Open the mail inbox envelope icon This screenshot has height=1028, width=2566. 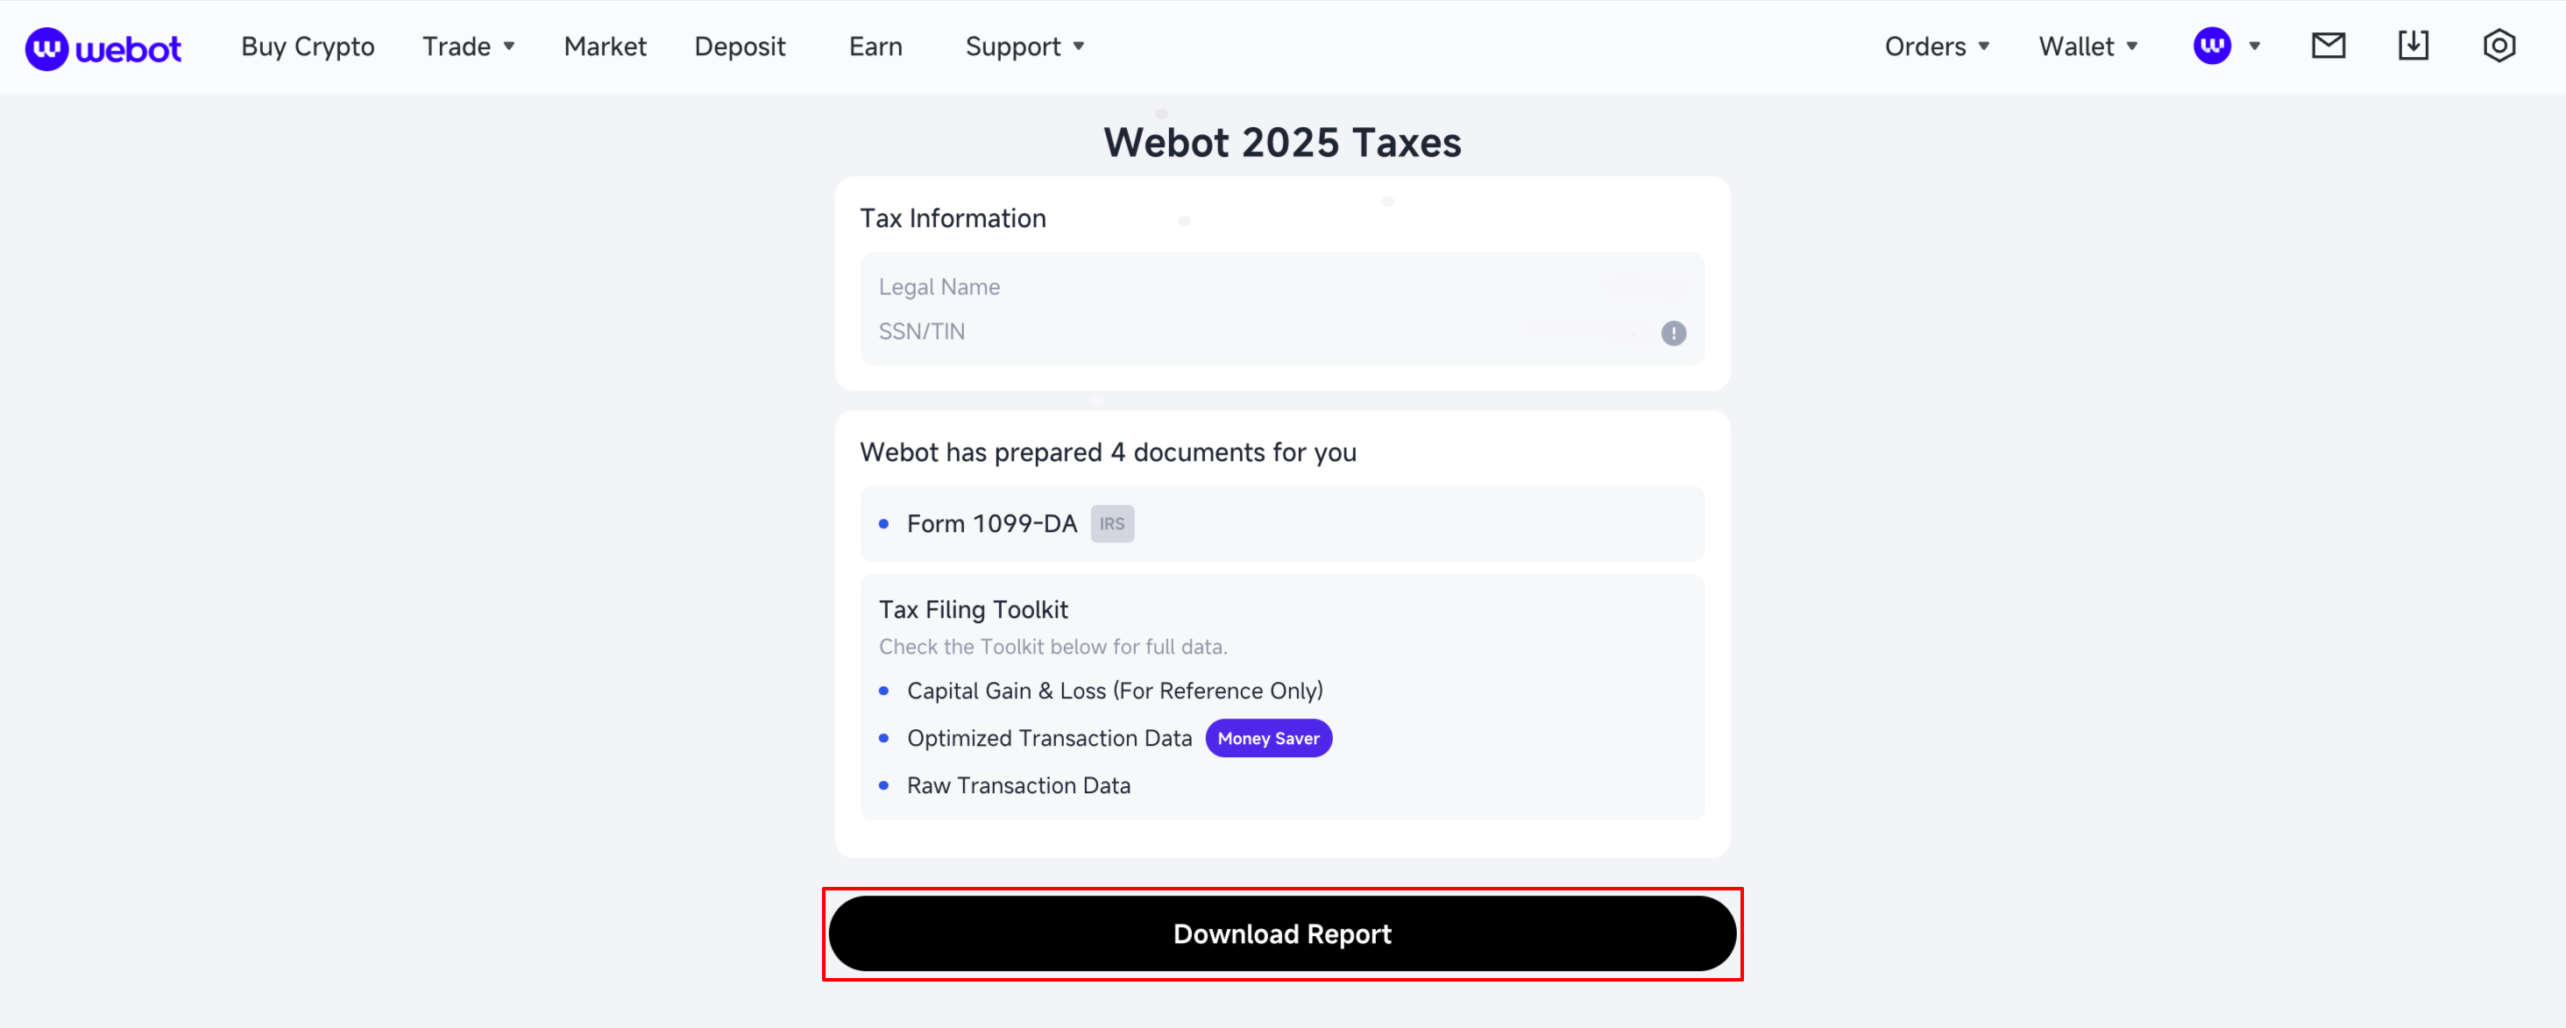pos(2328,46)
